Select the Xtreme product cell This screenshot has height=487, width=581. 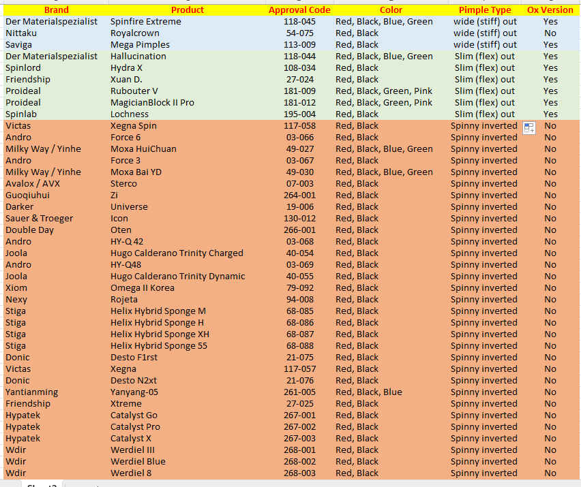[x=188, y=403]
